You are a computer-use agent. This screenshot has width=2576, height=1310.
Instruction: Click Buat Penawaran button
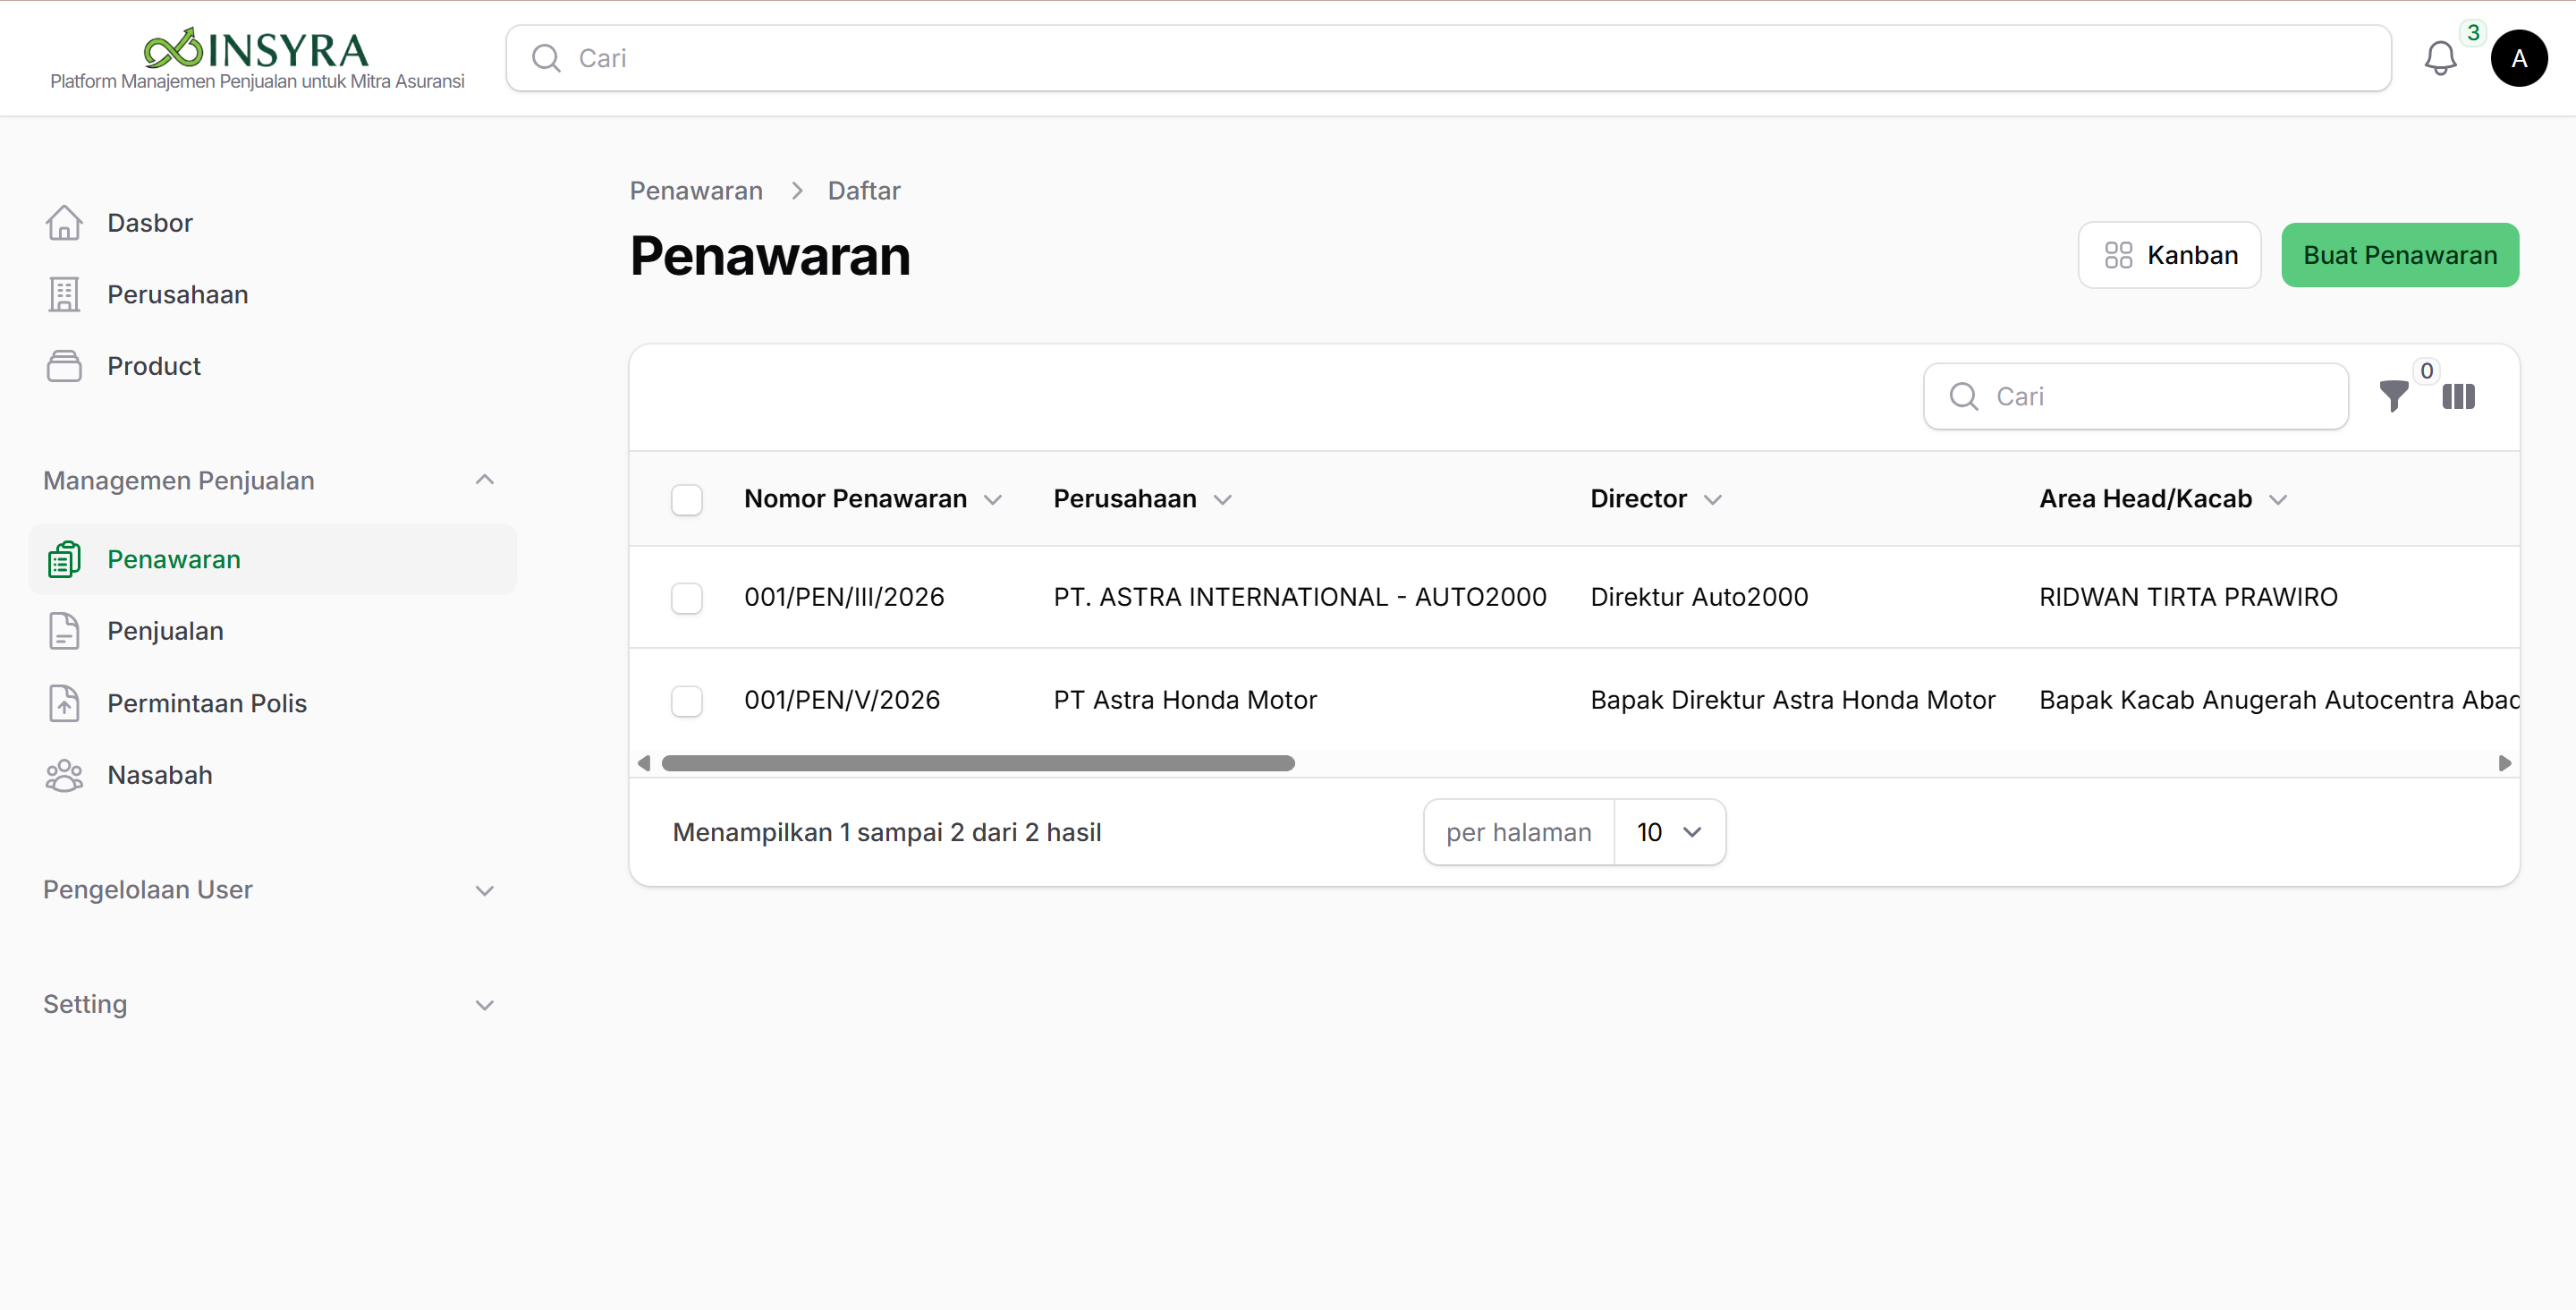2399,255
